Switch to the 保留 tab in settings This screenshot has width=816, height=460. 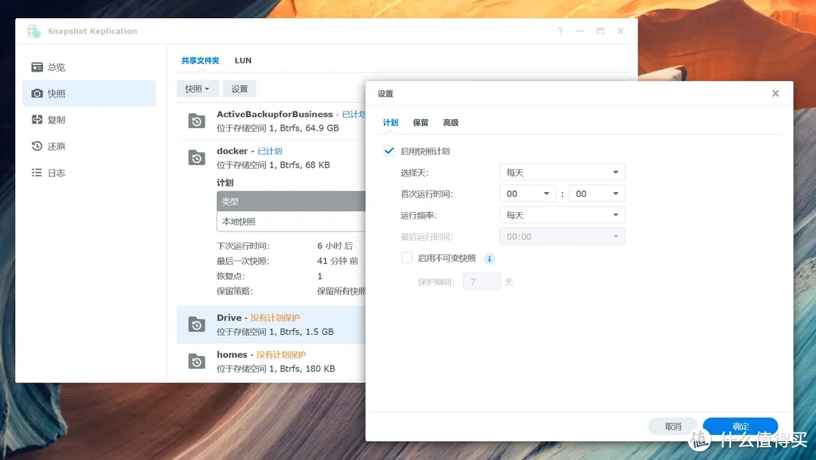tap(420, 122)
